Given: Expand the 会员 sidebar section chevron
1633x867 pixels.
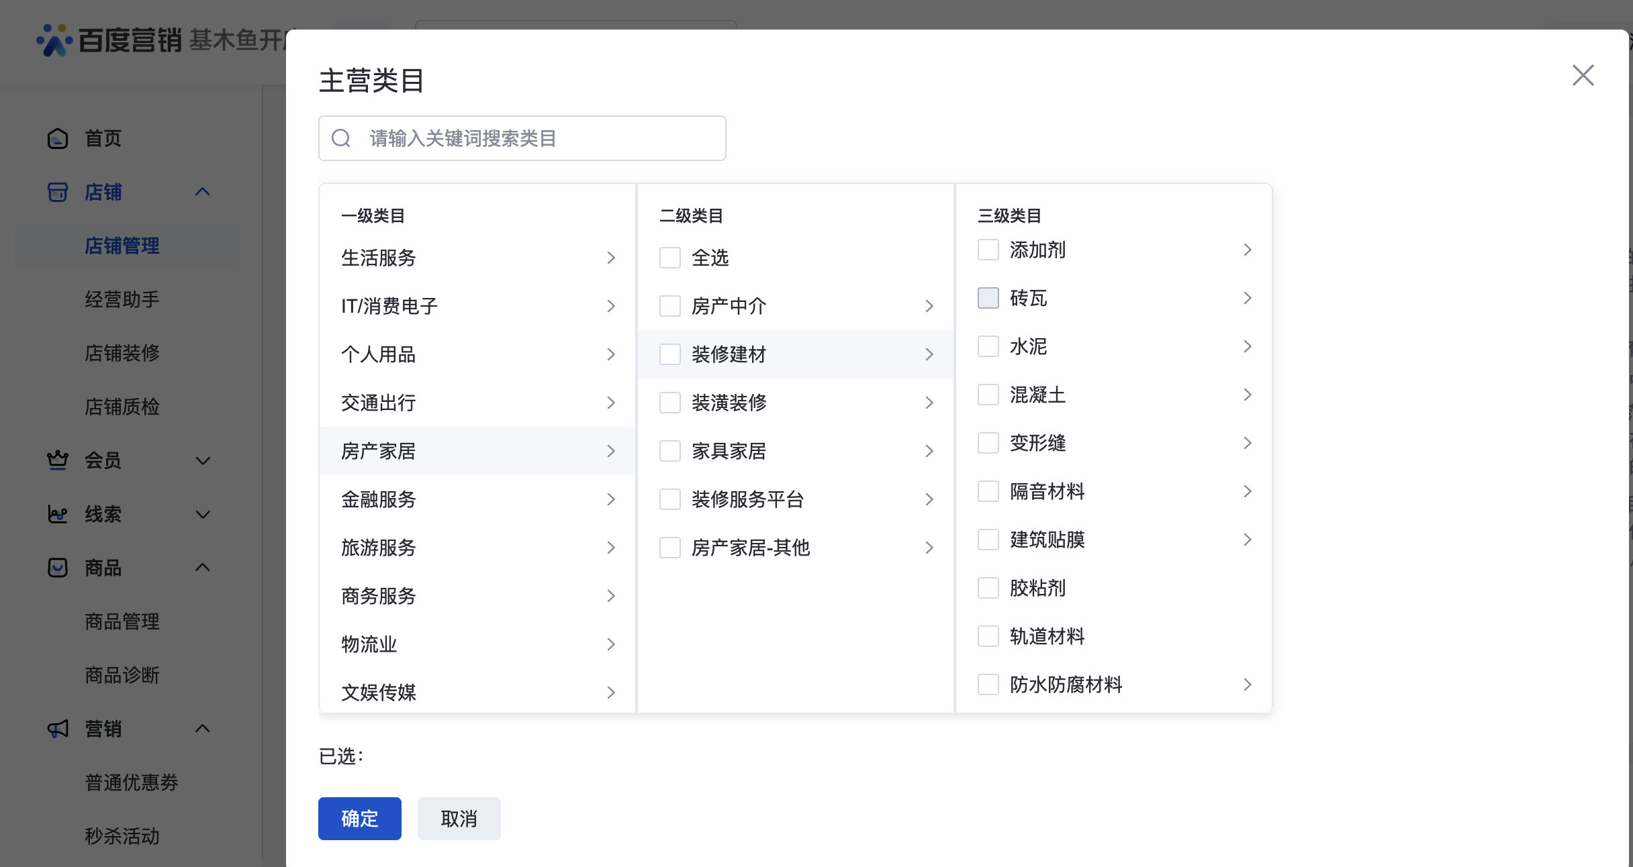Looking at the screenshot, I should click(x=203, y=460).
